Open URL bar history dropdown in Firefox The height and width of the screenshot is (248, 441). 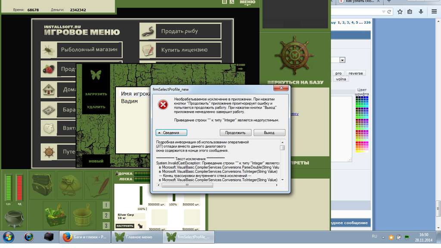point(384,12)
